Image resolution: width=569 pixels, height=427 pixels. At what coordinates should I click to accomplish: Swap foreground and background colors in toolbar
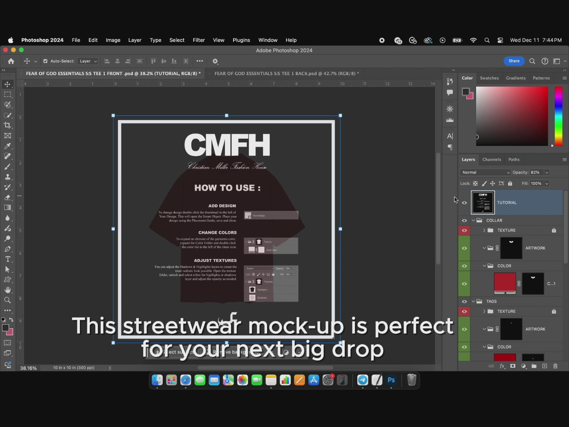[11, 320]
